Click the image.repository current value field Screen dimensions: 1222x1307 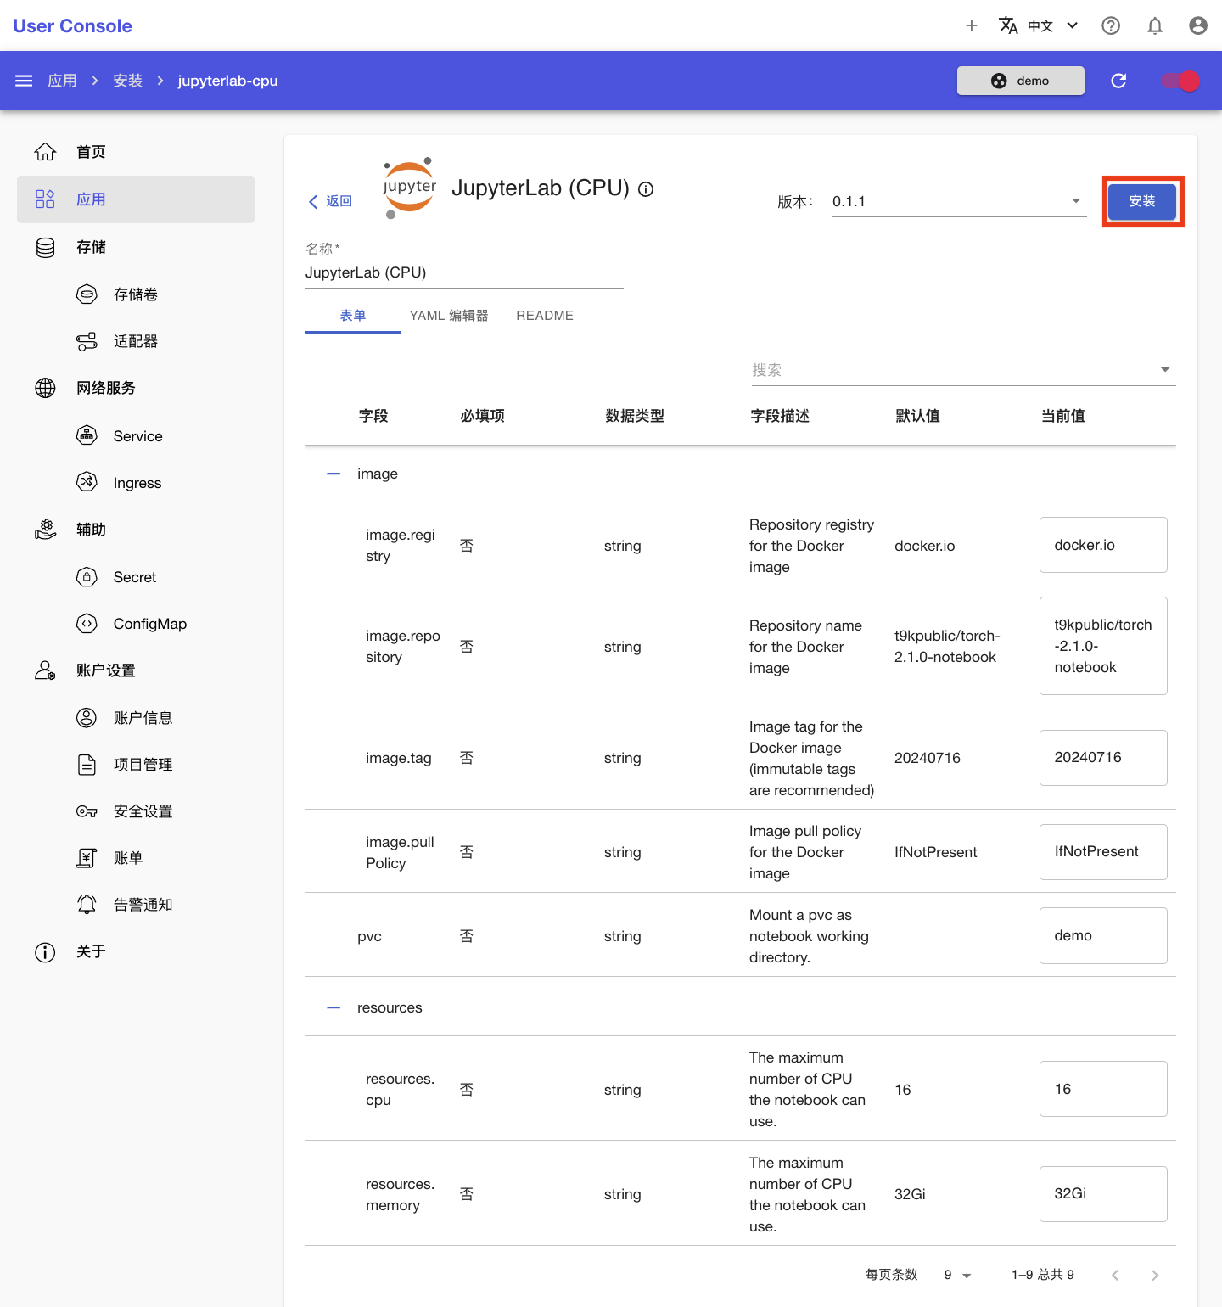click(1103, 646)
